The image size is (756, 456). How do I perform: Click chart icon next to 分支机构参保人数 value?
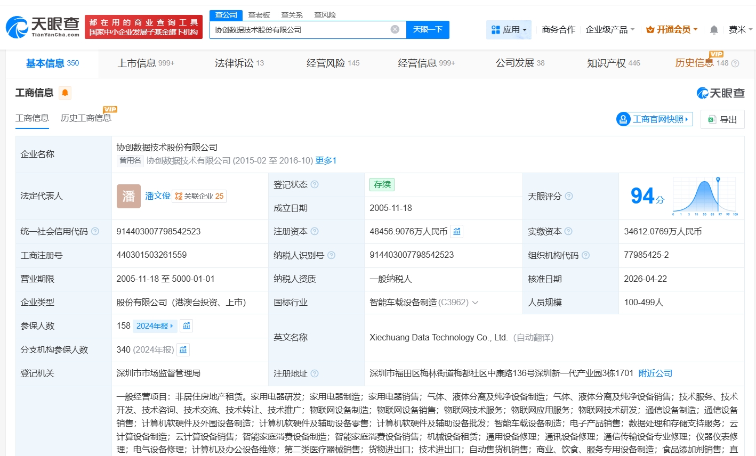183,350
